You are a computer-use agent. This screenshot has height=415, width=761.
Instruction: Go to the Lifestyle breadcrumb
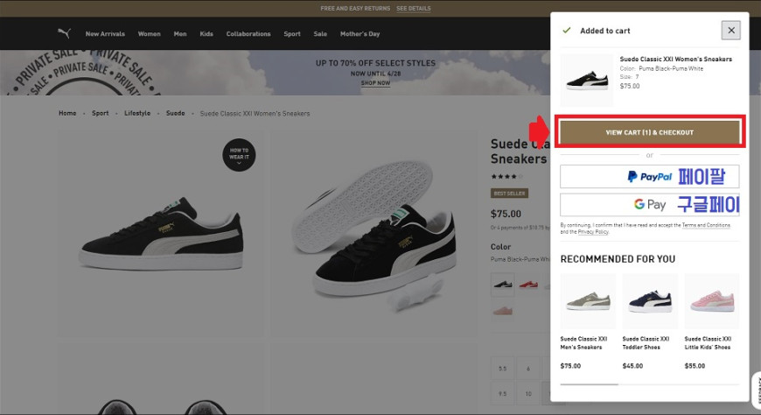pyautogui.click(x=137, y=113)
